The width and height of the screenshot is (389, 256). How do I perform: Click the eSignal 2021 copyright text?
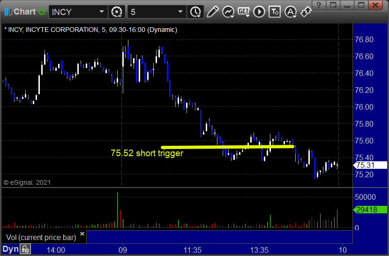pos(27,182)
